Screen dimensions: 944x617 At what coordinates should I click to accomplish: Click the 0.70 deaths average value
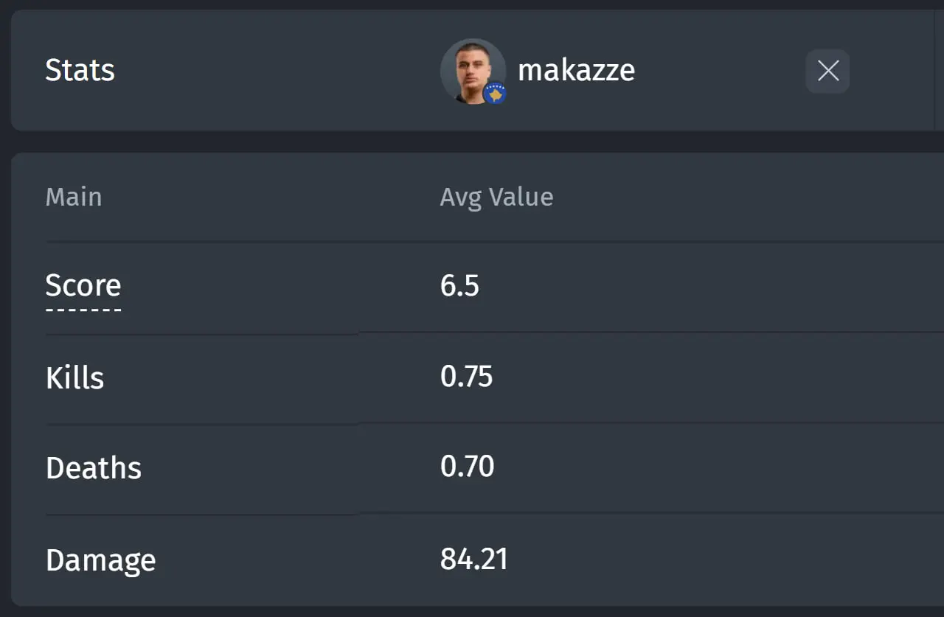pos(467,467)
